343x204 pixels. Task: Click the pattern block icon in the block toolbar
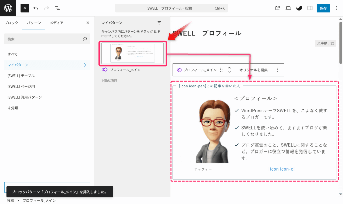point(180,70)
